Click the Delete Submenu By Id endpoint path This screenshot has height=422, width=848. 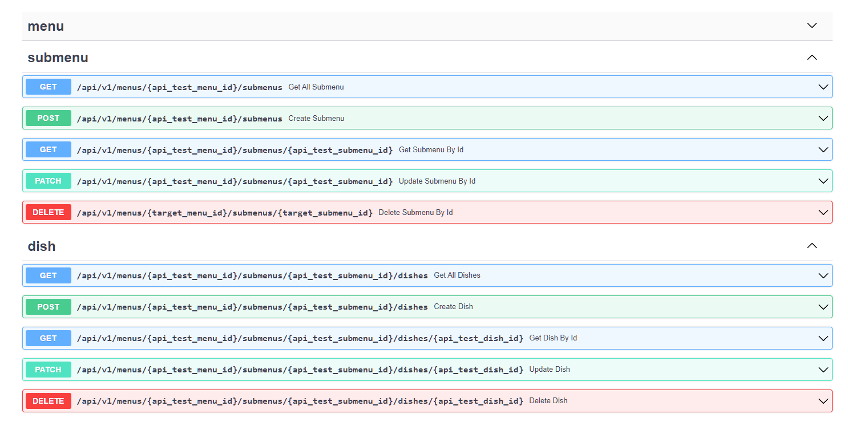(225, 212)
